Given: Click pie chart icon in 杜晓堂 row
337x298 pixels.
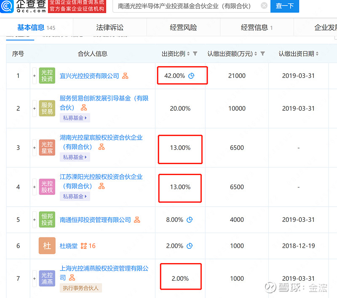Looking at the screenshot, I should [x=190, y=246].
